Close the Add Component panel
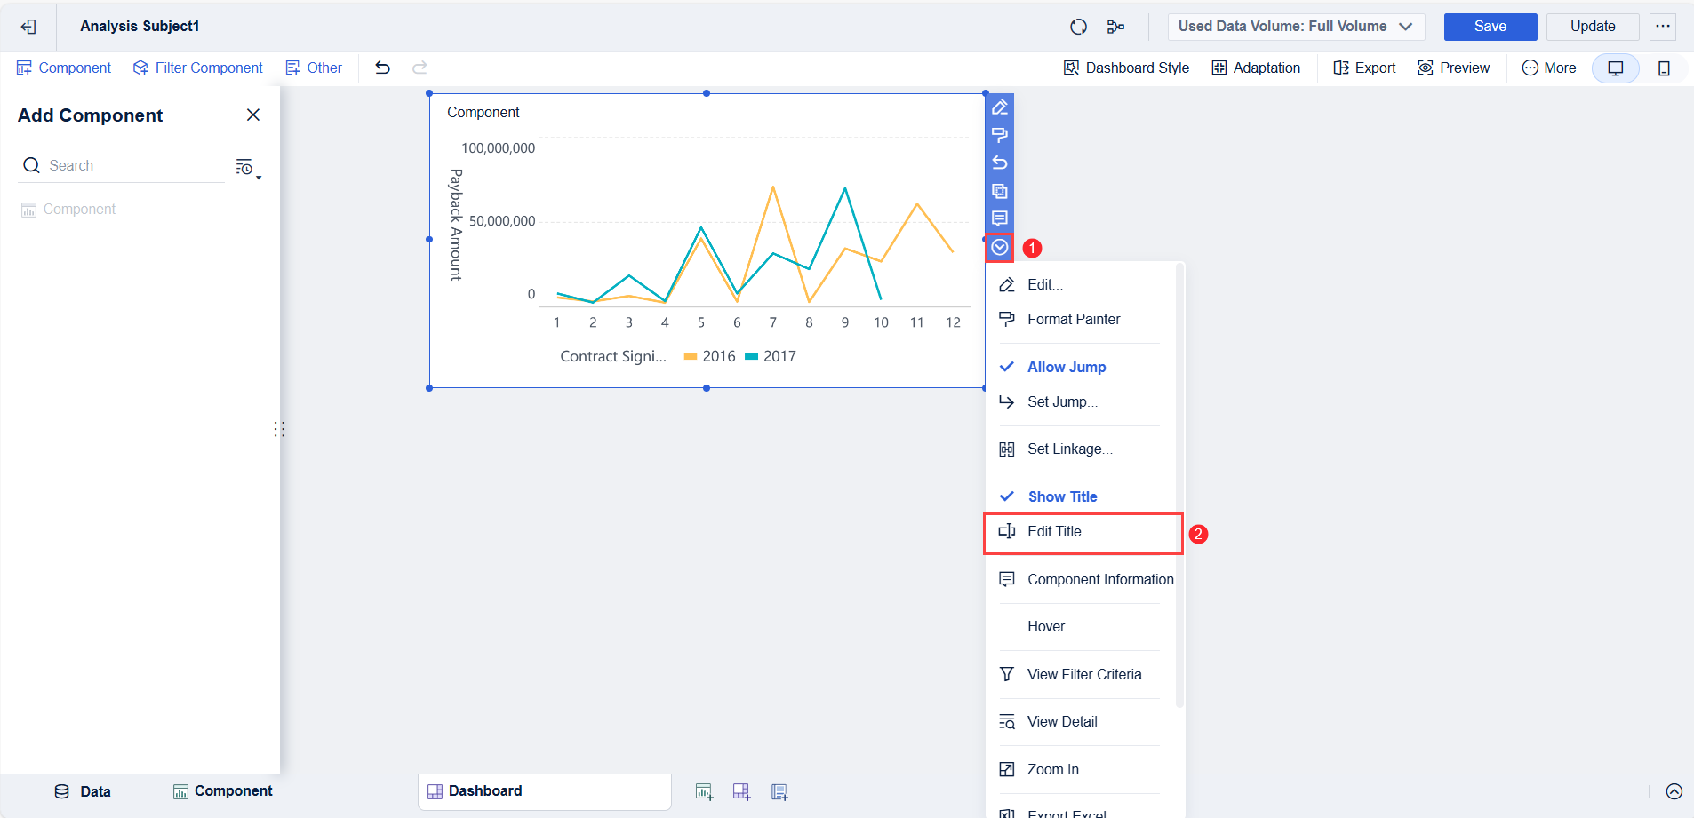Screen dimensions: 1694x818 253,115
